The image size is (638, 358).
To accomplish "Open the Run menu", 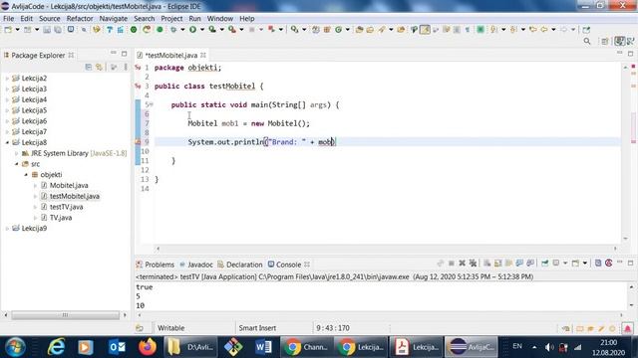I will (x=194, y=19).
